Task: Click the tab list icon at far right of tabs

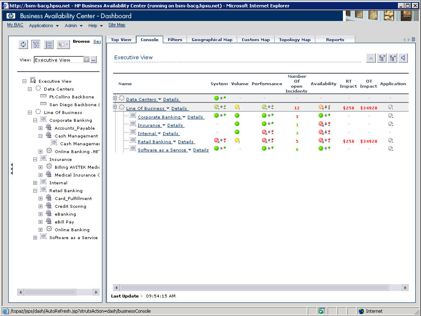Action: (414, 39)
